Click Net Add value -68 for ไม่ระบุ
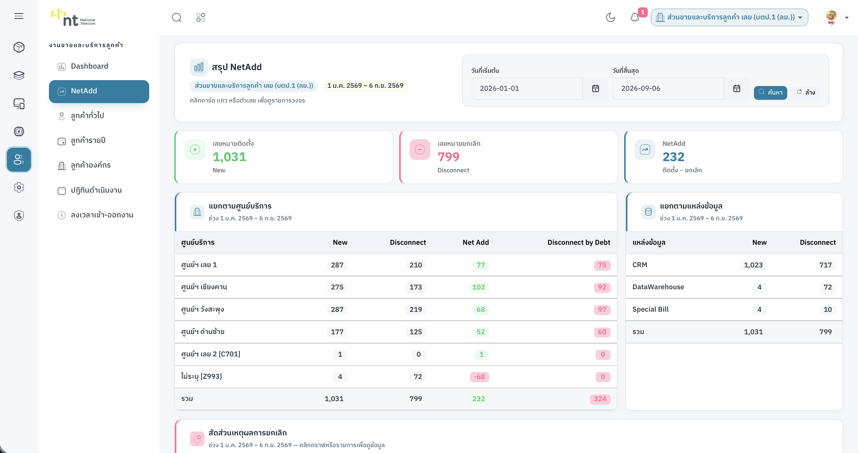 click(x=479, y=377)
